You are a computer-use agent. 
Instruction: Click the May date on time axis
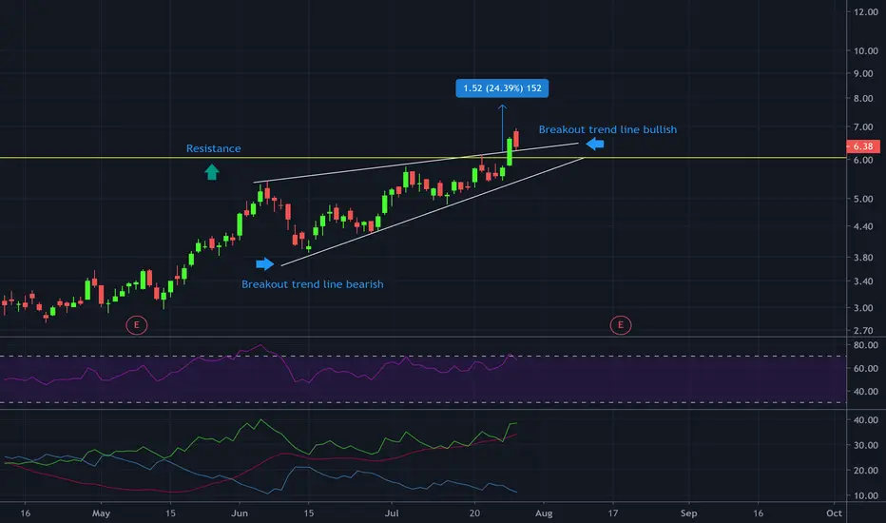point(101,513)
